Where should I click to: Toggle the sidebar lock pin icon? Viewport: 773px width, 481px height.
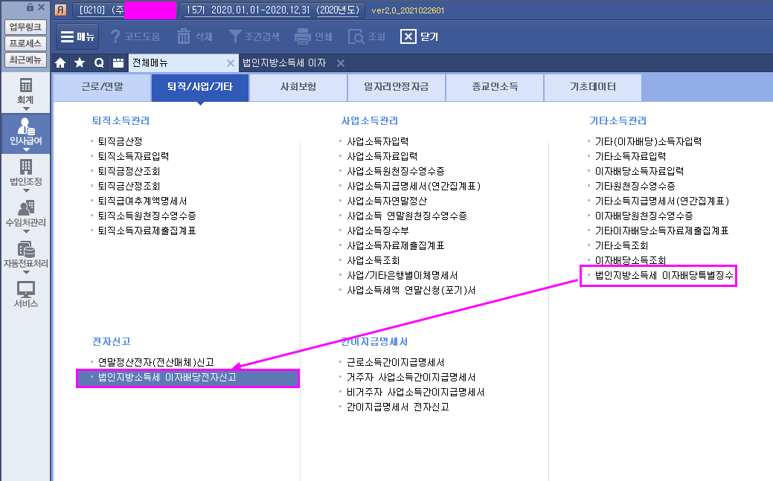[31, 7]
